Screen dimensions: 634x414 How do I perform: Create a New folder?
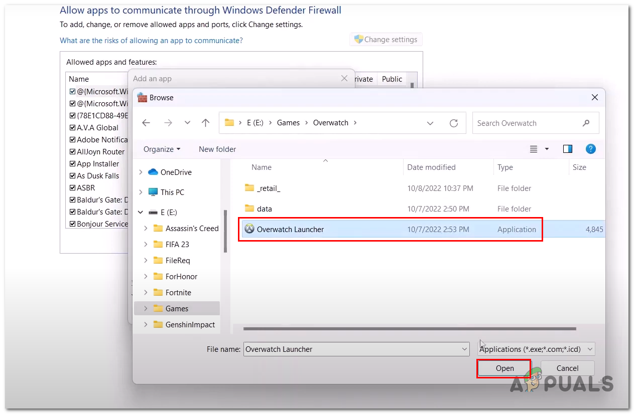click(x=217, y=149)
